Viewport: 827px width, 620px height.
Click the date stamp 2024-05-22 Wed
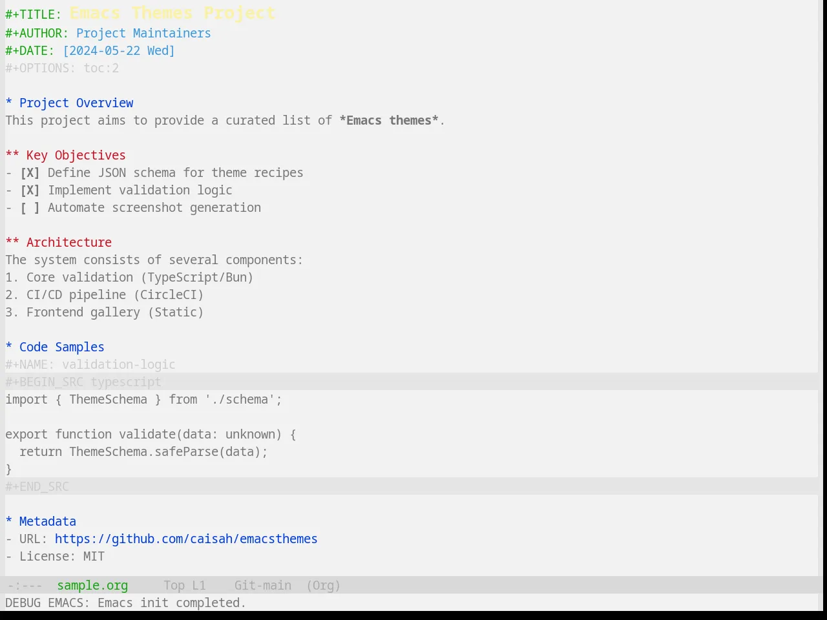(119, 50)
